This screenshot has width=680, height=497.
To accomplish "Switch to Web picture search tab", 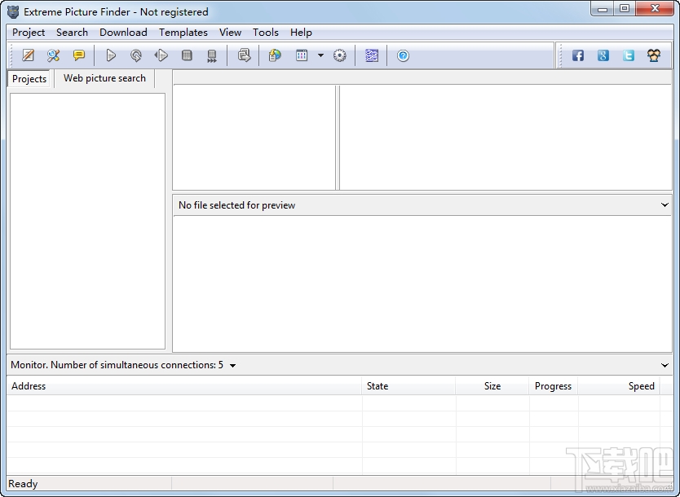I will [x=104, y=78].
